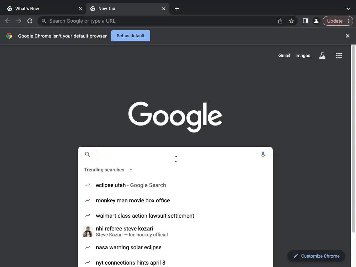Select nasa warning solar eclipse suggestion
Viewport: 356px width, 267px height.
[175, 247]
